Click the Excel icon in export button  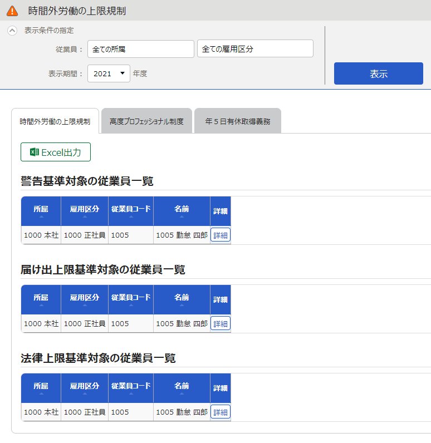point(34,152)
